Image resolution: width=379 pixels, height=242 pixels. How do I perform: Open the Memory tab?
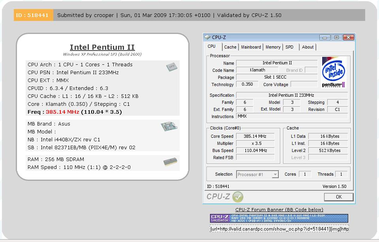(273, 47)
